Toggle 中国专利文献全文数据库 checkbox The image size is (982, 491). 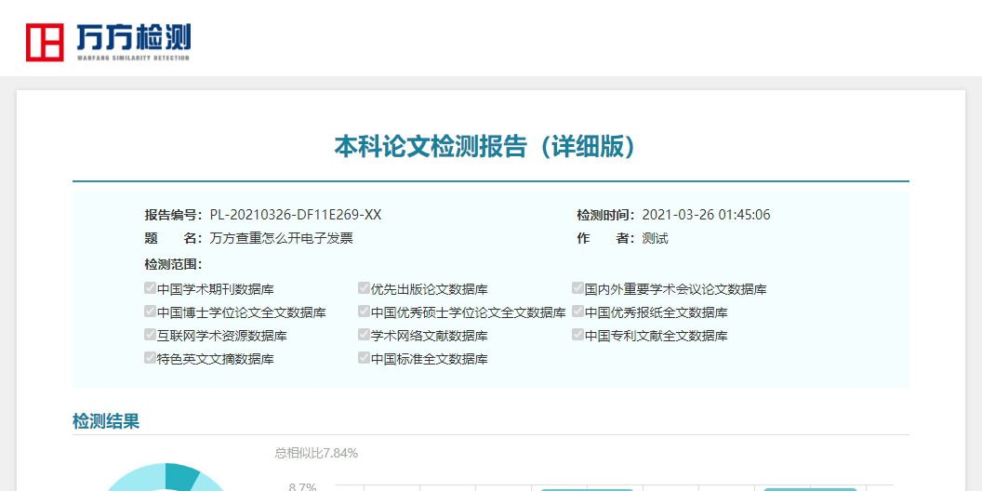pyautogui.click(x=577, y=335)
